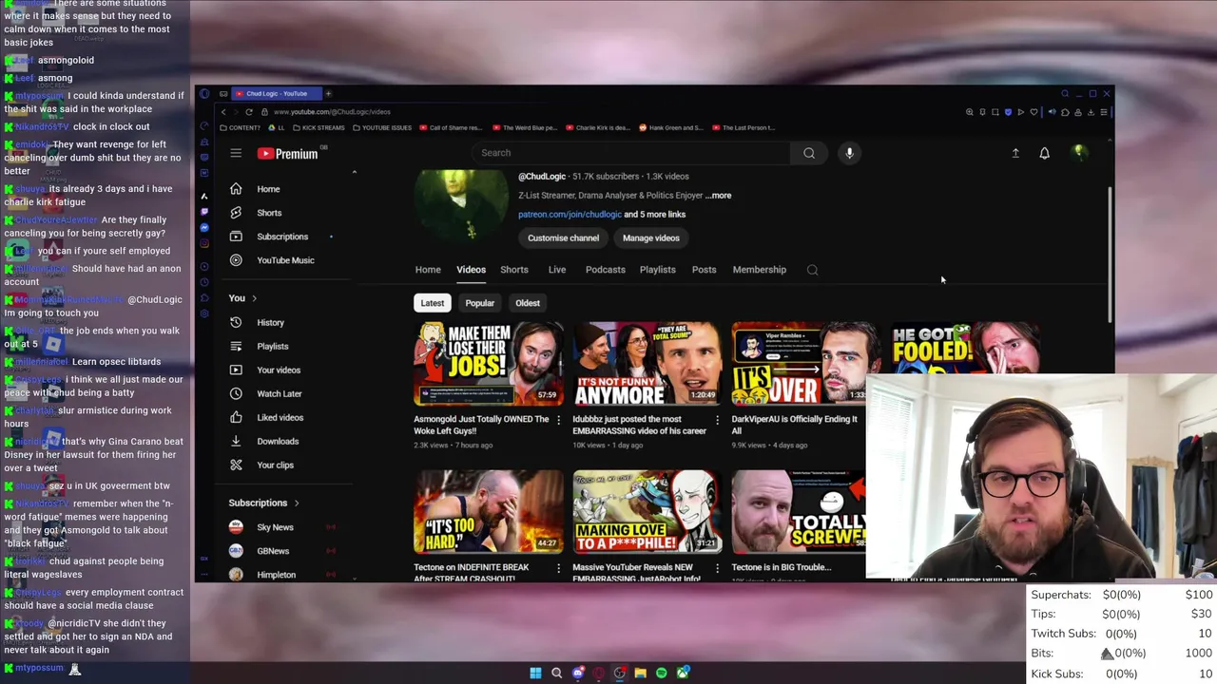
Task: Open the account avatar menu
Action: point(1078,153)
